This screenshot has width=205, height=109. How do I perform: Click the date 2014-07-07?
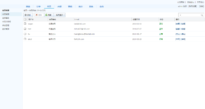click(x=137, y=29)
